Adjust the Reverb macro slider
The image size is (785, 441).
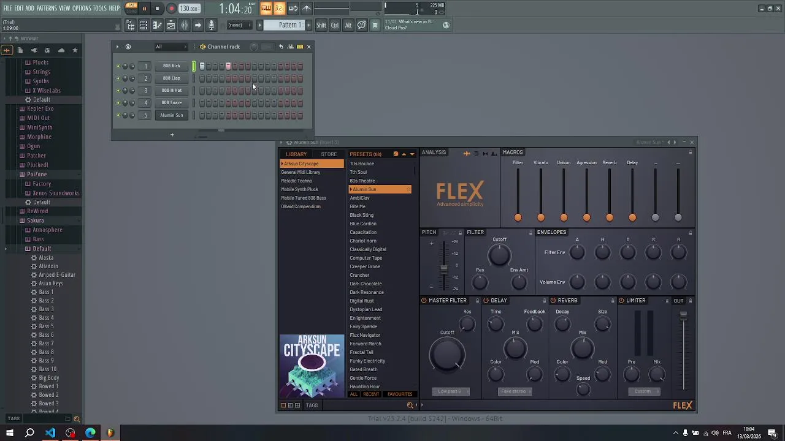pos(610,217)
